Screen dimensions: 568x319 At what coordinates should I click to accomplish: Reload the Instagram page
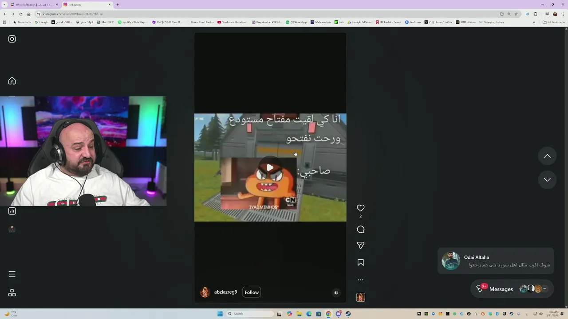pyautogui.click(x=21, y=14)
